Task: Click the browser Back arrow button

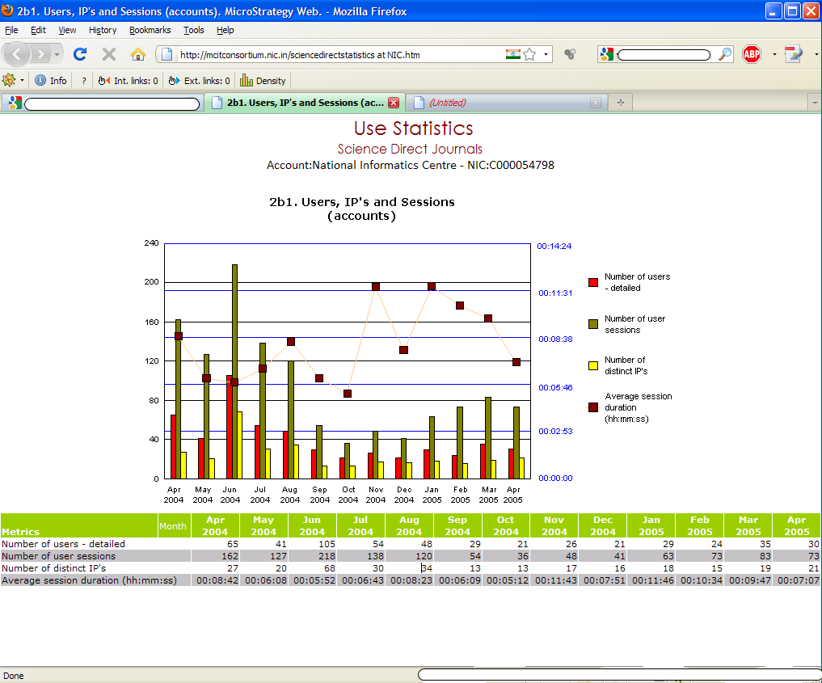Action: 16,54
